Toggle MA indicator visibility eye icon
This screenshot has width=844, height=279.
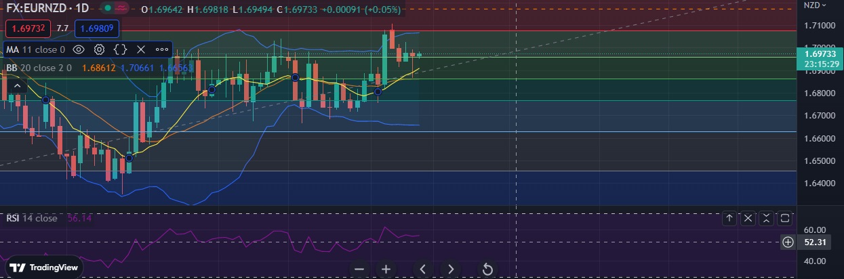[x=79, y=49]
